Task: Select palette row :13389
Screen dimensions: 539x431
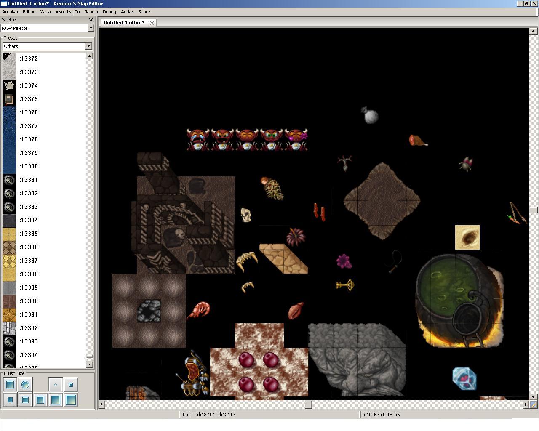Action: [x=44, y=287]
